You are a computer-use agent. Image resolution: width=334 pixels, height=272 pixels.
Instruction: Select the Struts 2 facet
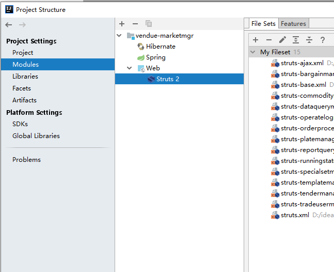click(x=179, y=79)
